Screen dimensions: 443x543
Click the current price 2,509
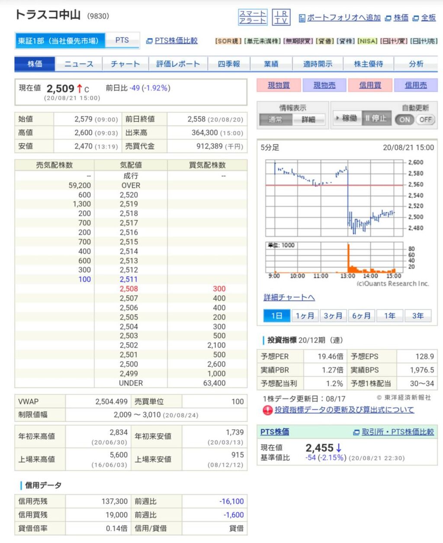(61, 89)
